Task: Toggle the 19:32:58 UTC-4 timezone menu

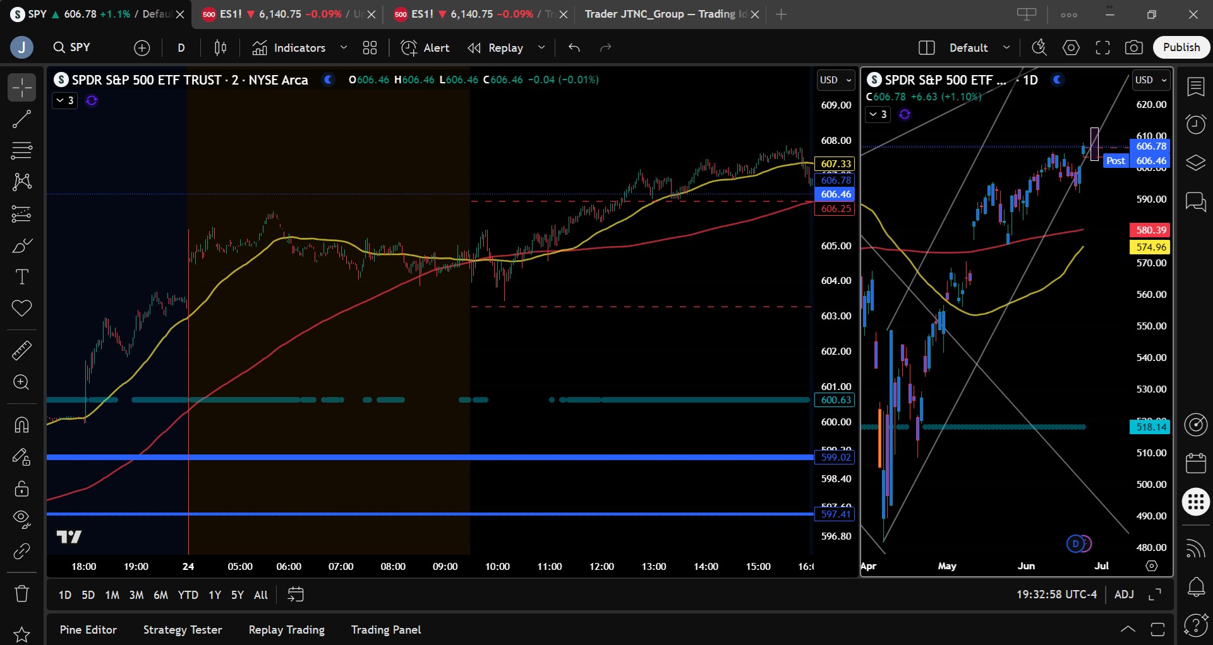Action: tap(1056, 595)
